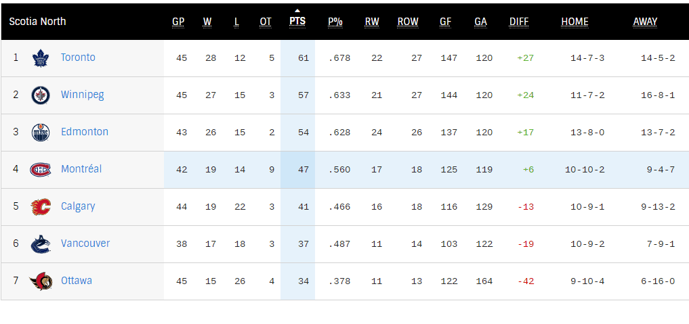Sort standings by GP column
The image size is (689, 324).
point(178,22)
